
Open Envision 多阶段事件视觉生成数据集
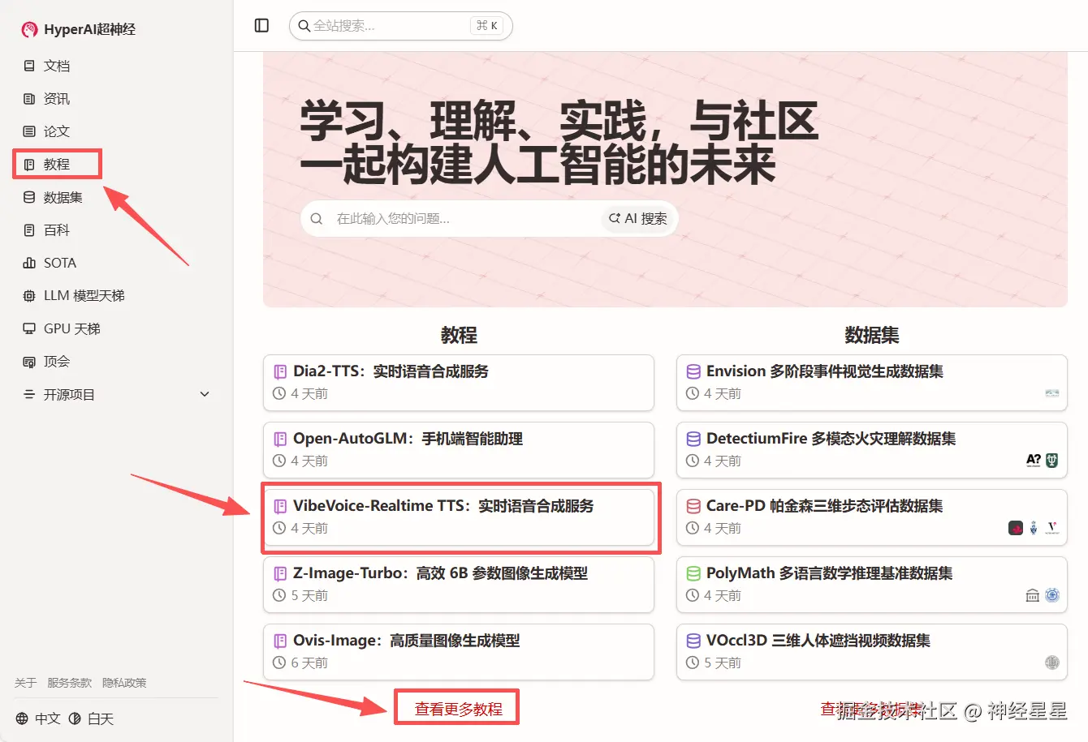872,383
